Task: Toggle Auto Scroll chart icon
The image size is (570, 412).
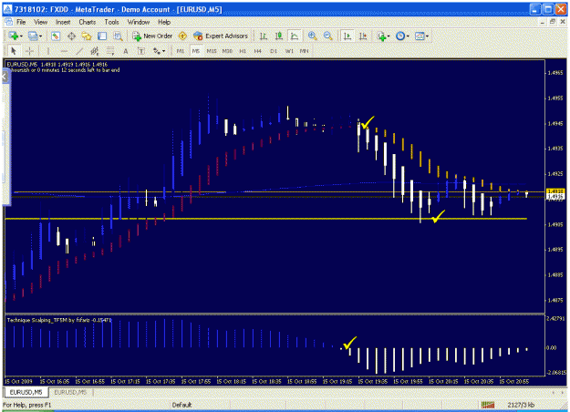Action: point(347,36)
